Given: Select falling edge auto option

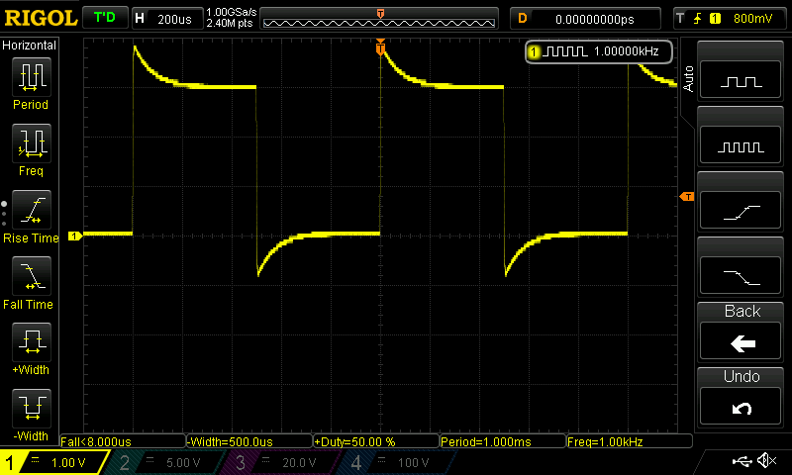Looking at the screenshot, I should click(x=742, y=277).
